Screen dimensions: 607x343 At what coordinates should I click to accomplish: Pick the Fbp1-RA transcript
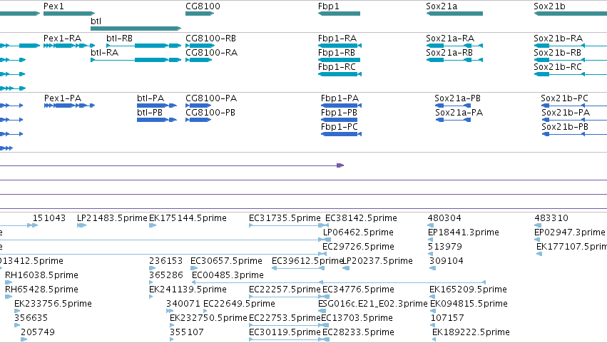pyautogui.click(x=337, y=39)
